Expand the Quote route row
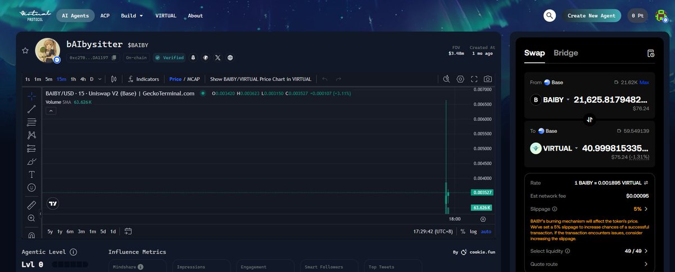Image resolution: width=675 pixels, height=272 pixels. point(589,264)
